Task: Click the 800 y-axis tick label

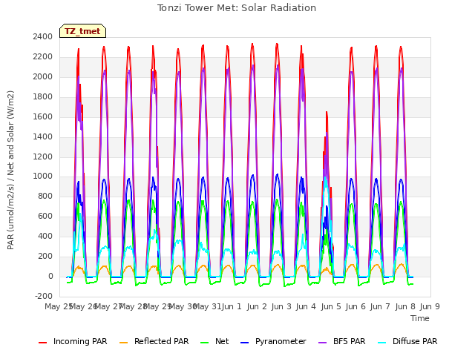Action: point(45,196)
